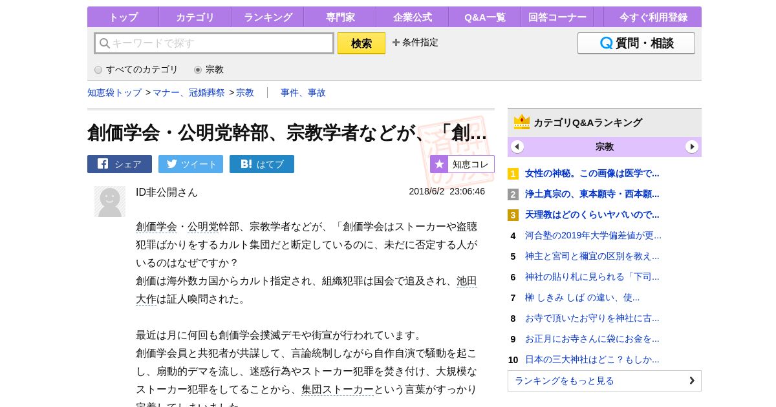Open ranking item 浄土真宗の、東本願寺・西本願...
This screenshot has height=407, width=776.
point(592,194)
